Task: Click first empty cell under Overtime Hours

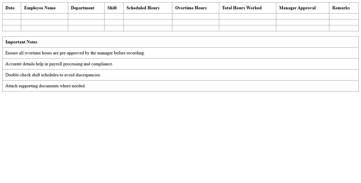Action: 195,16
